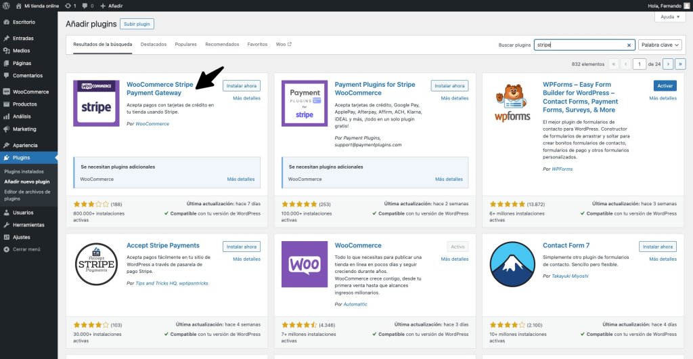The image size is (693, 359).
Task: Switch to the Recomendados tab
Action: tap(222, 44)
